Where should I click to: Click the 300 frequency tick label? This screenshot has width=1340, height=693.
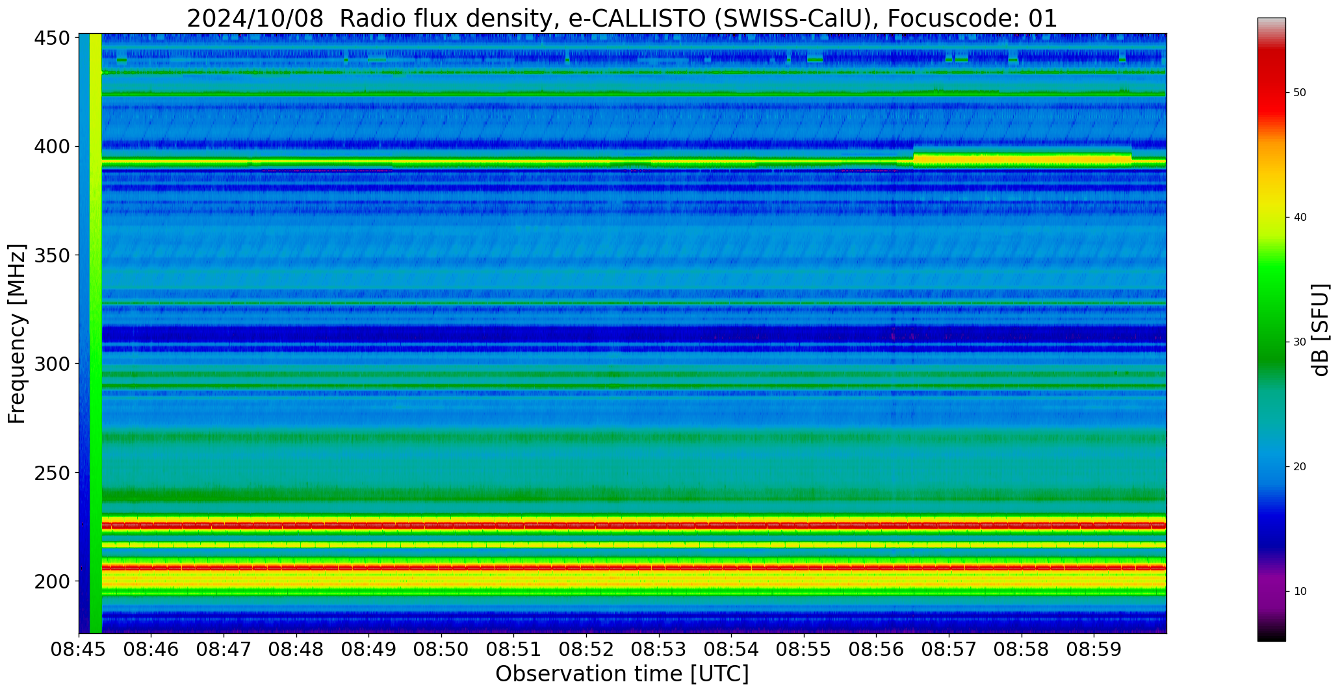[x=52, y=364]
